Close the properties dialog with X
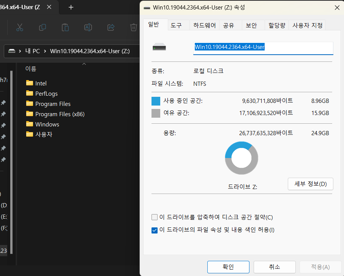This screenshot has height=276, width=344. [x=337, y=8]
